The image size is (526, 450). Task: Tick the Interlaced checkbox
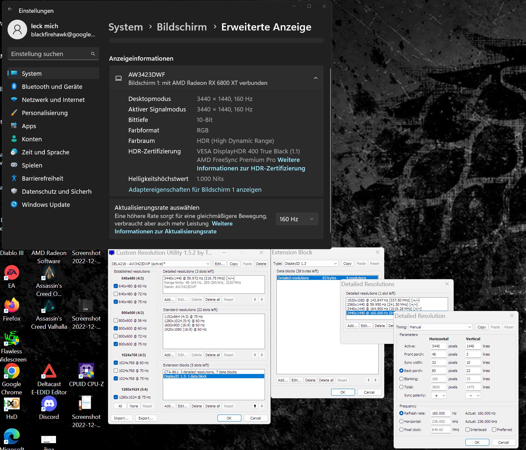click(468, 430)
